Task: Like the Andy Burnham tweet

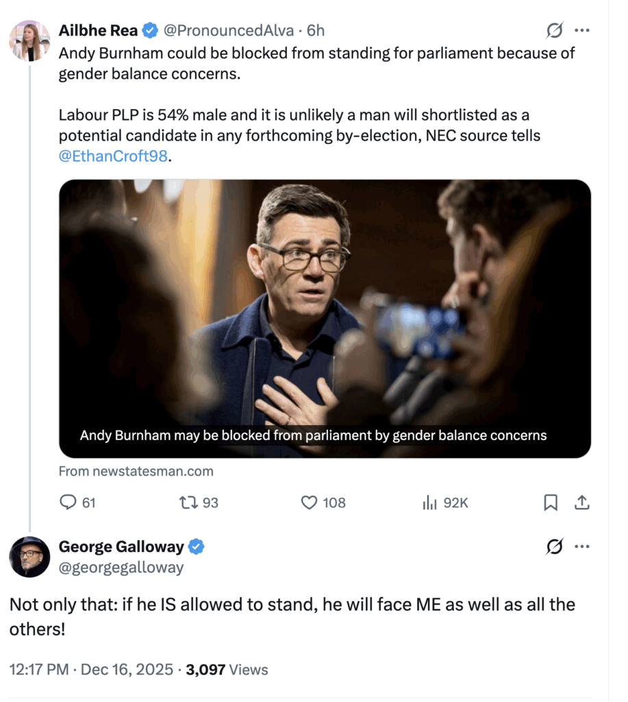Action: (x=310, y=503)
